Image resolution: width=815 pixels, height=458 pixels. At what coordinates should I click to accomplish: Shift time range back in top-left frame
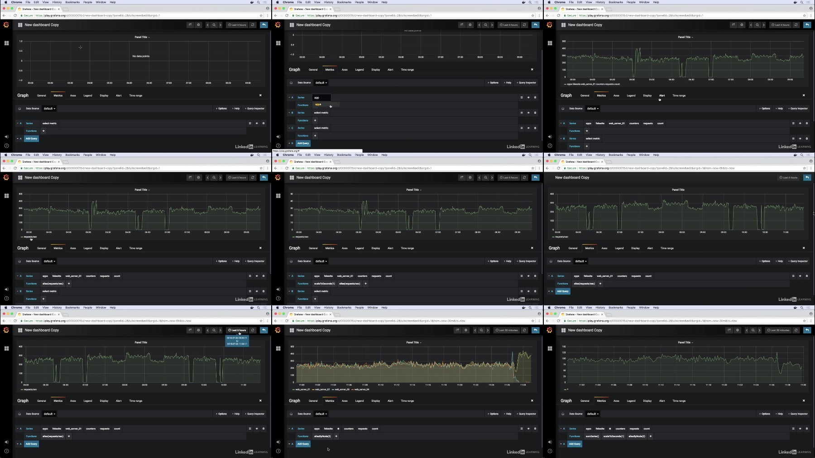tap(208, 25)
